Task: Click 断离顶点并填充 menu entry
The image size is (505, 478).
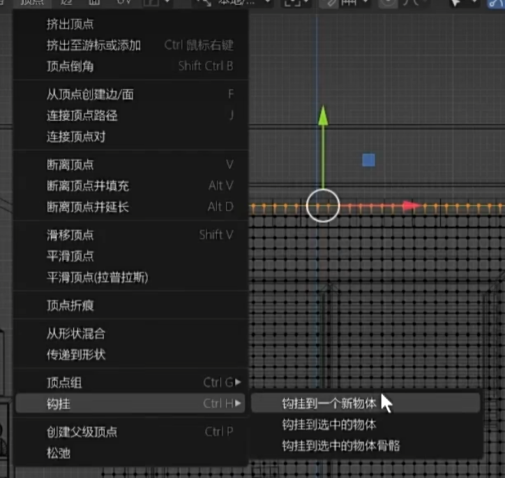Action: pos(87,186)
